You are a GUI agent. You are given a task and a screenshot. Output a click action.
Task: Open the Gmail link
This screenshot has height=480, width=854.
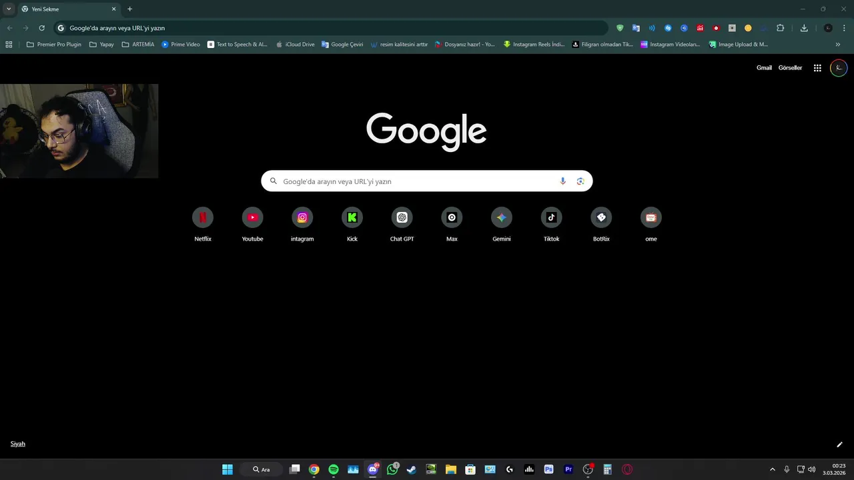tap(764, 68)
